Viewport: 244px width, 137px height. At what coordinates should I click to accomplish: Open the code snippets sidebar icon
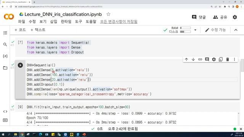point(5,112)
